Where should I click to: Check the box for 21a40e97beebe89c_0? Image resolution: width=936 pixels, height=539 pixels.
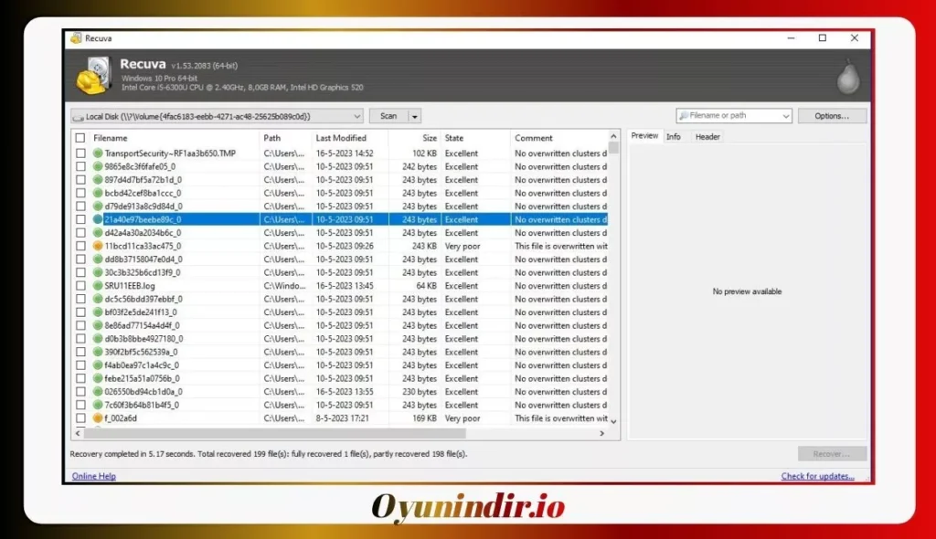pos(80,219)
